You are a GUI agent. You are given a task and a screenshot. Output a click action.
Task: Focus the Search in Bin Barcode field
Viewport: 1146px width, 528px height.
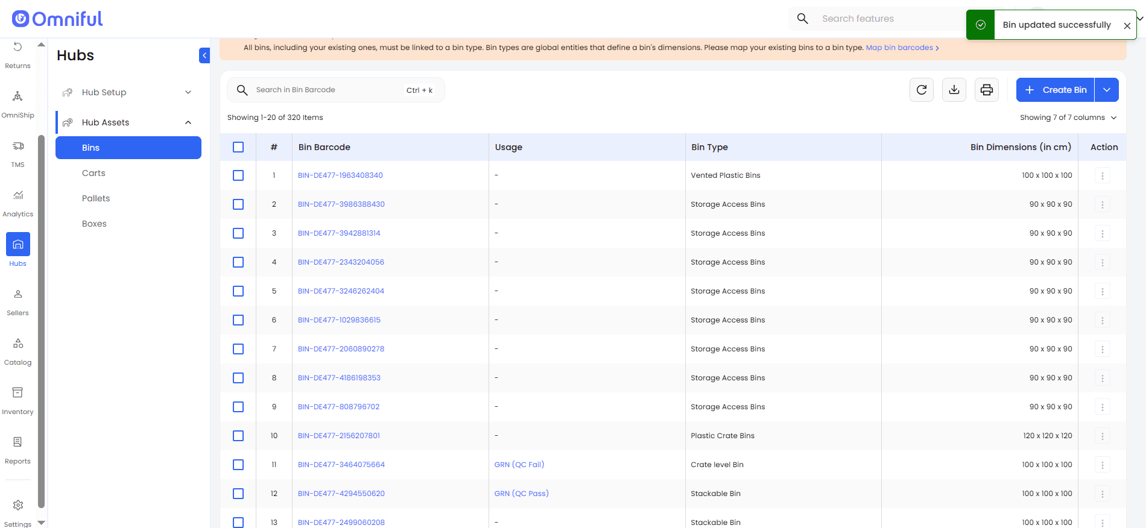coord(336,90)
